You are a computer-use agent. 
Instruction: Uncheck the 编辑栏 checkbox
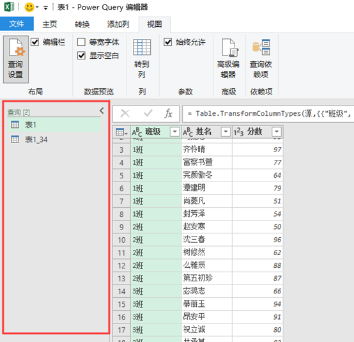pyautogui.click(x=35, y=42)
